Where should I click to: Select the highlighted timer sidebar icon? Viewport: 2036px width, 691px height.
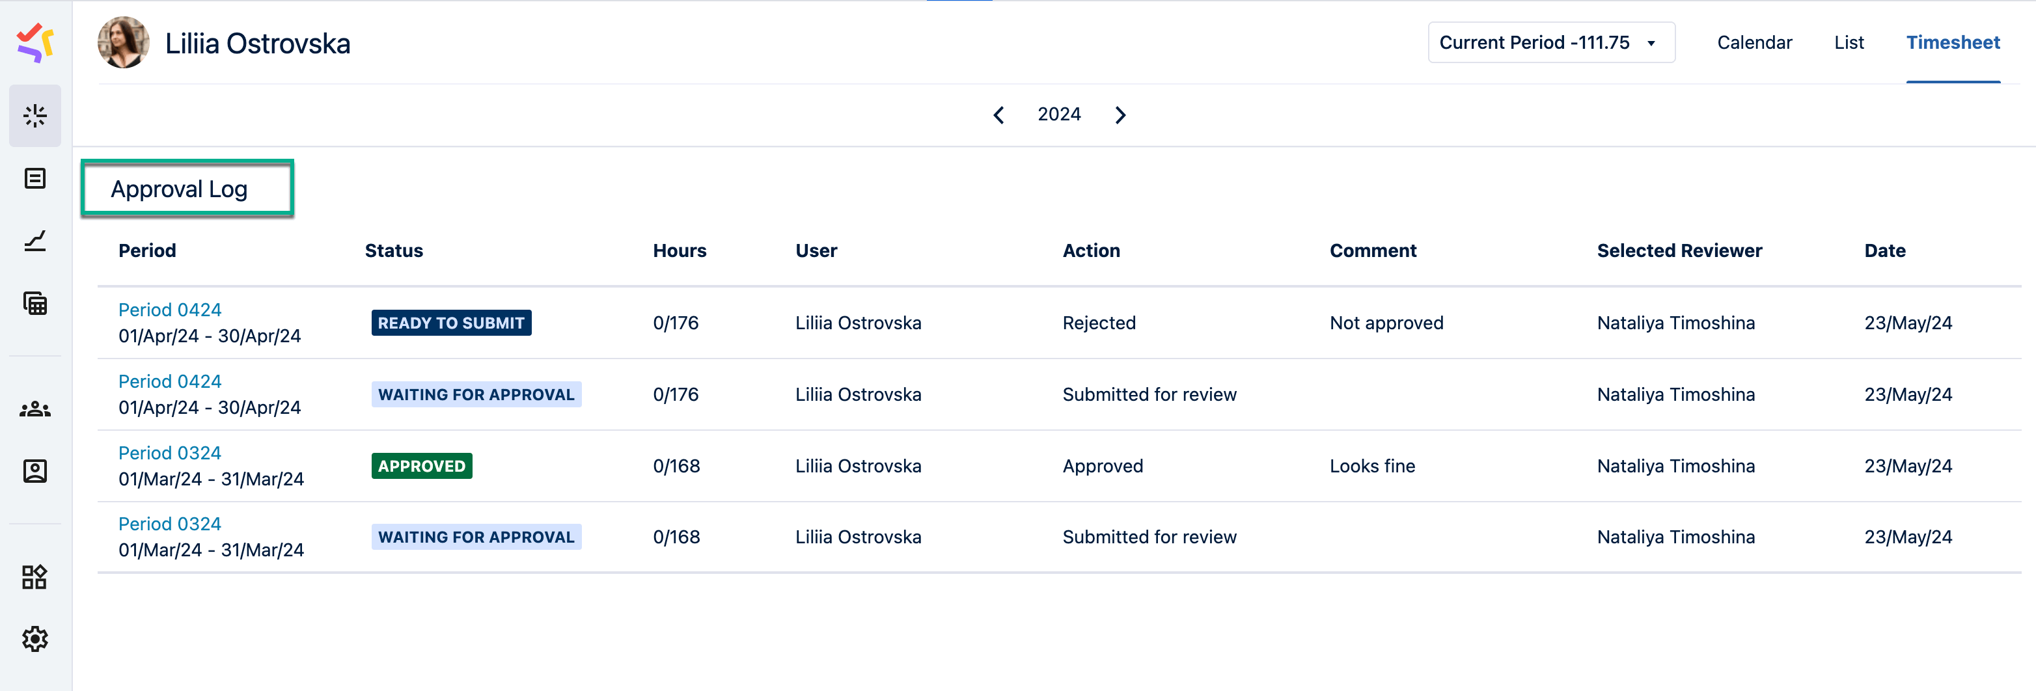tap(34, 115)
